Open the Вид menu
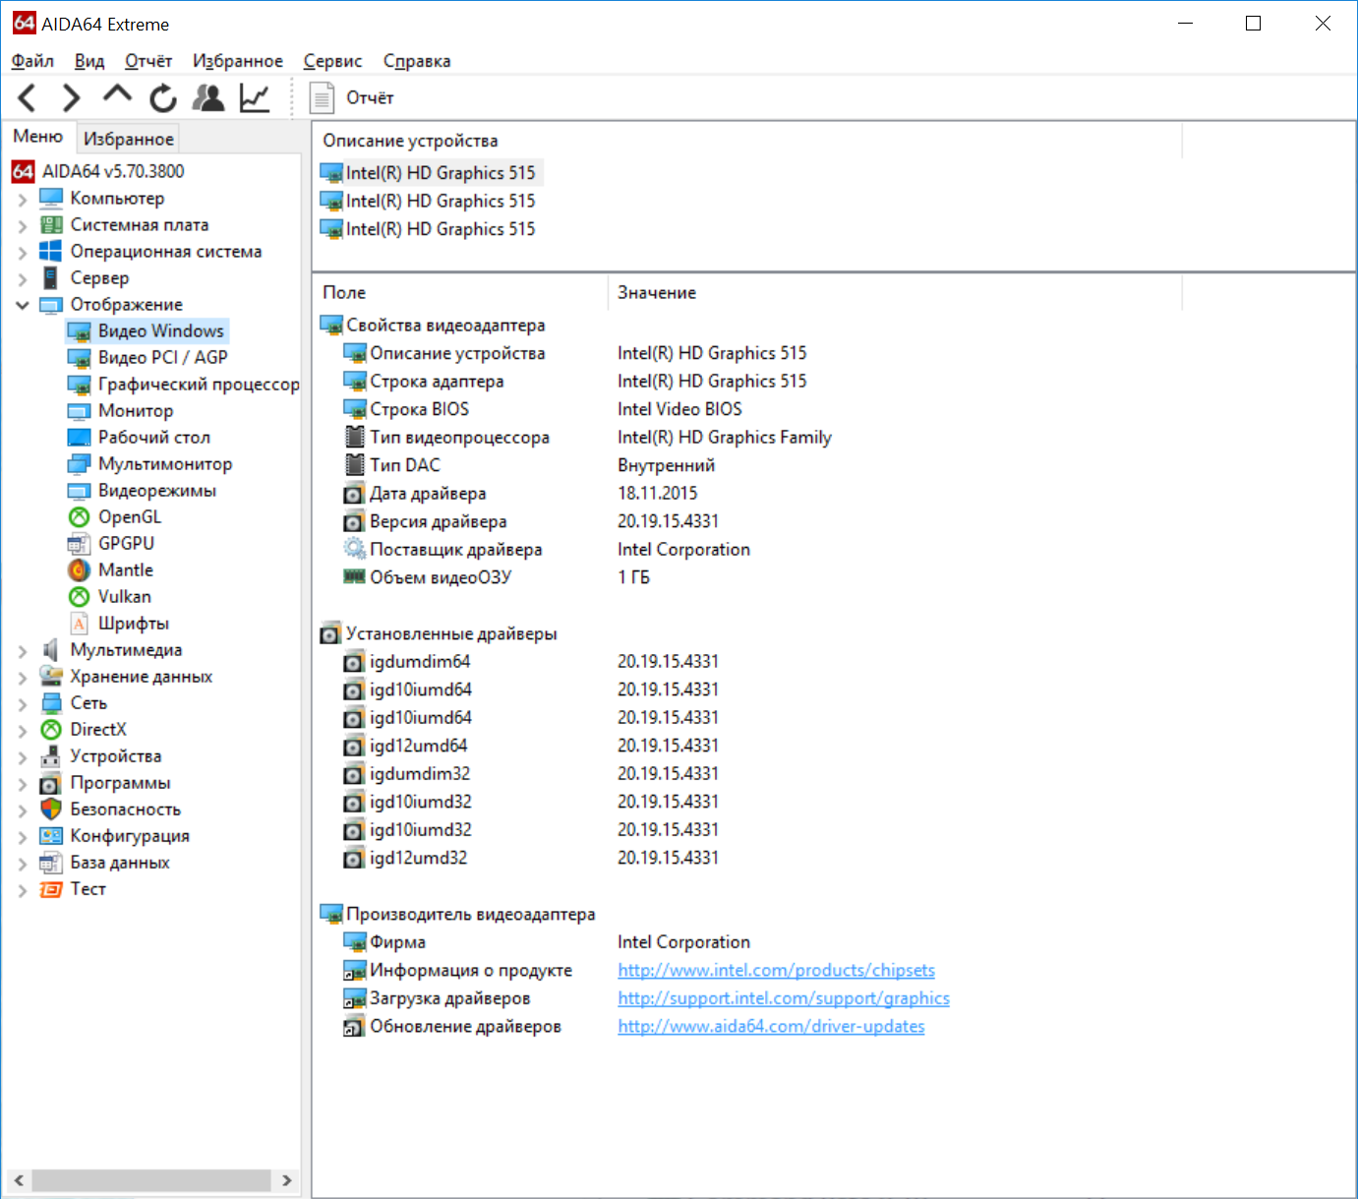 pyautogui.click(x=89, y=61)
